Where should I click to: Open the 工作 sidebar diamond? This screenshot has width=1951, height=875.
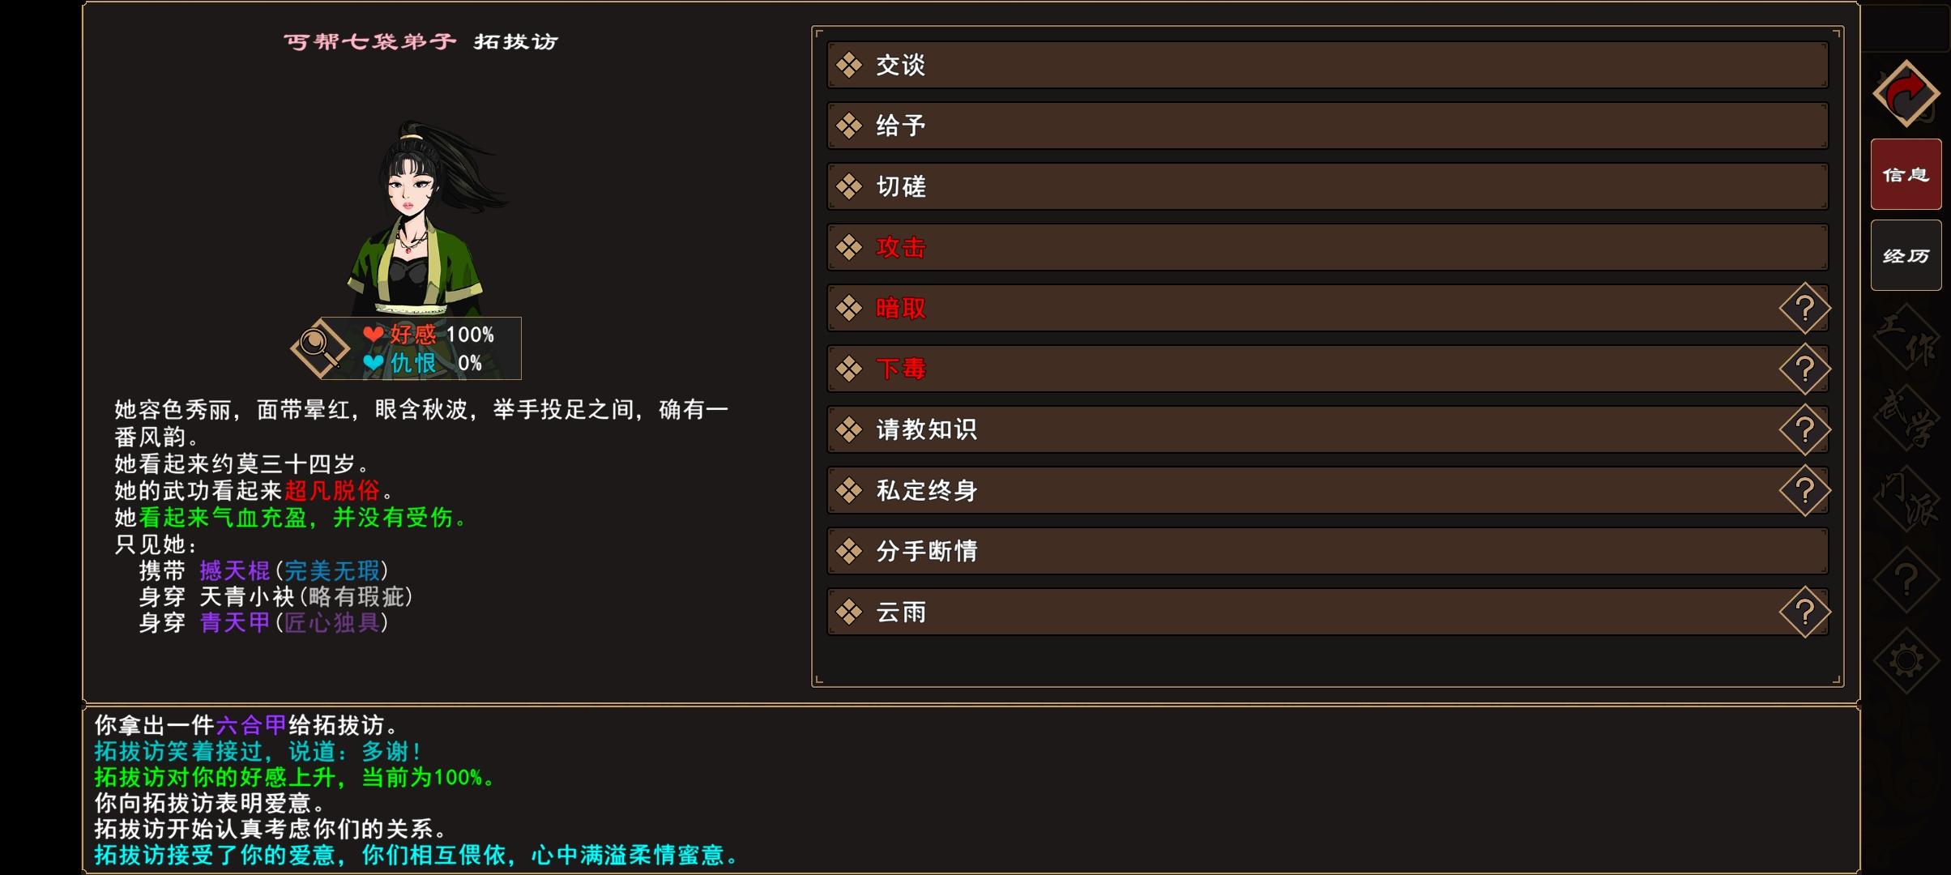[1906, 336]
